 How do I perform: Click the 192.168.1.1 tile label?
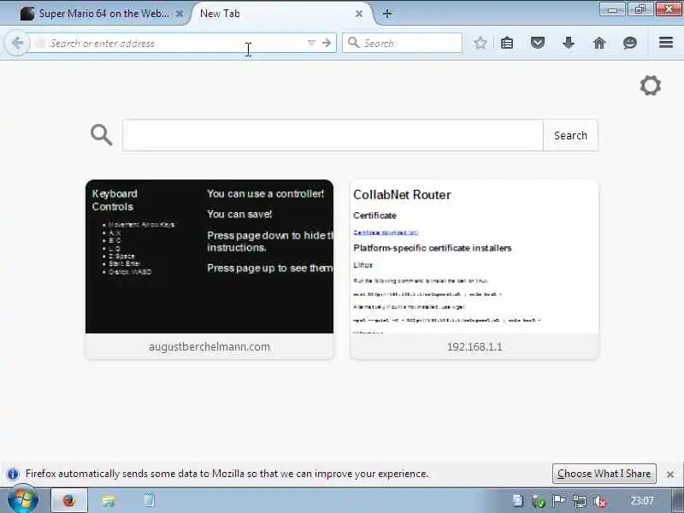pos(475,347)
